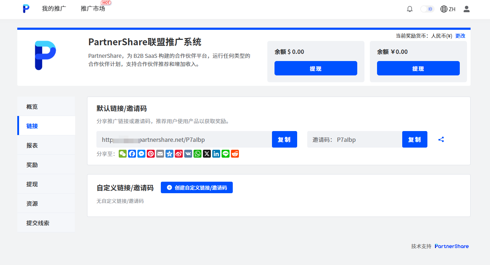Click 提现 under the ￥0.00 balance

tap(418, 68)
